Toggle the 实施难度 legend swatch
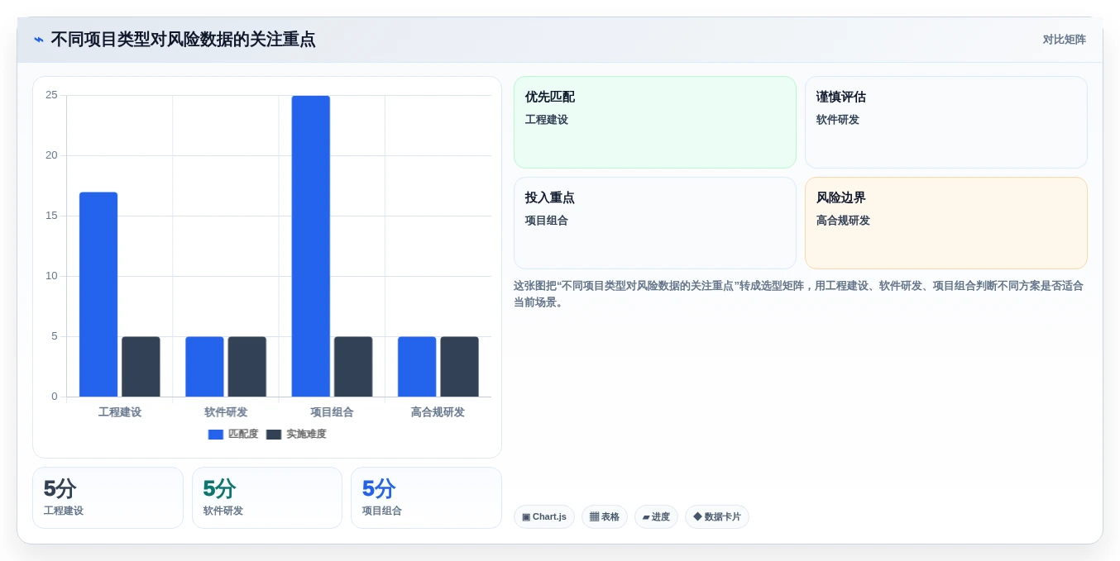This screenshot has height=561, width=1120. click(x=274, y=435)
